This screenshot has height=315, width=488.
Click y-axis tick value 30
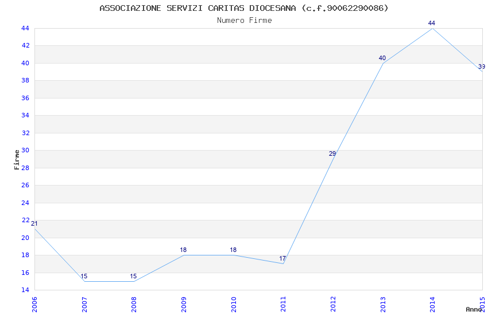25,151
